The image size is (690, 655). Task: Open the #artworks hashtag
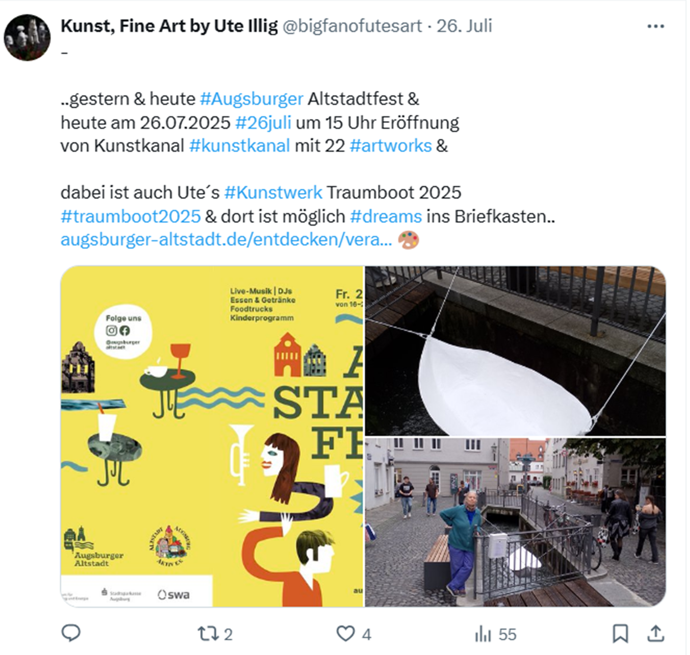point(391,145)
